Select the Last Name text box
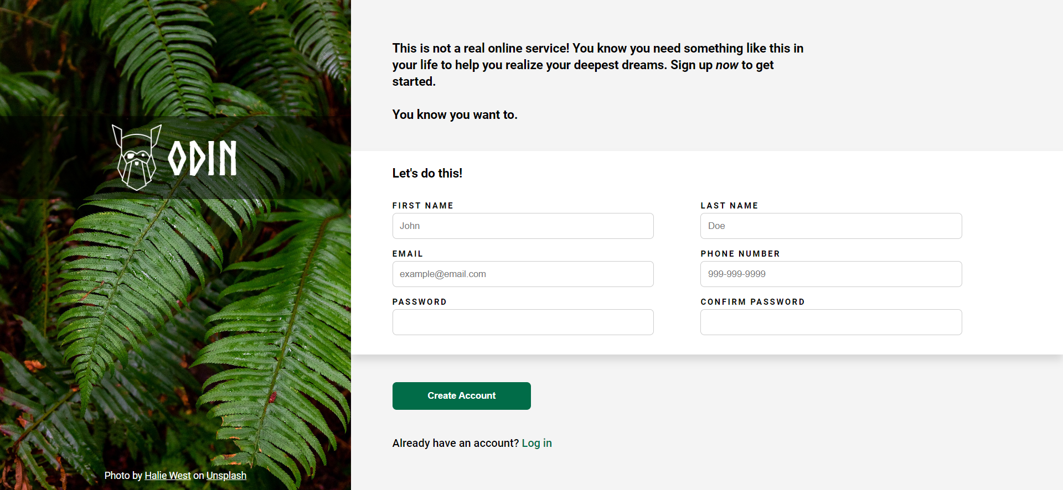 [830, 226]
